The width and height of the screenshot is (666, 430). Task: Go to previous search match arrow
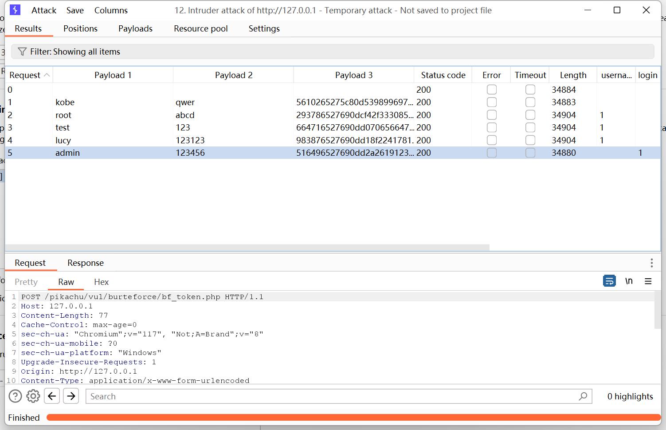pyautogui.click(x=52, y=396)
